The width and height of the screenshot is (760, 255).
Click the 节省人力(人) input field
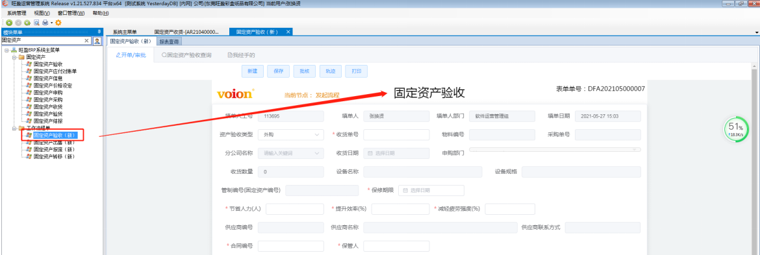[x=295, y=209]
